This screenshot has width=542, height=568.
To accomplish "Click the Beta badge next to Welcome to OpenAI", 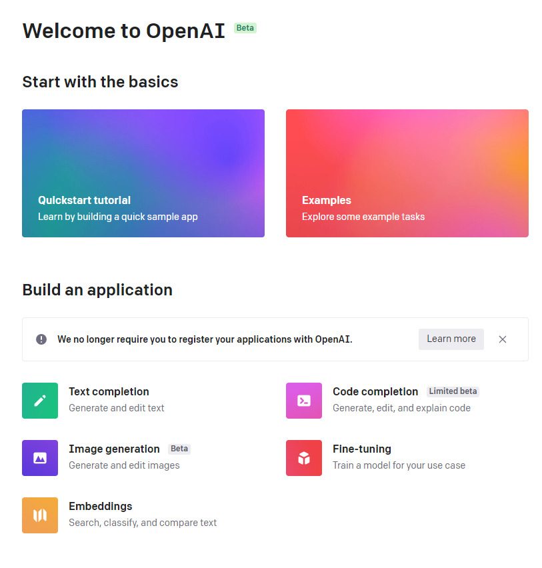I will (245, 28).
